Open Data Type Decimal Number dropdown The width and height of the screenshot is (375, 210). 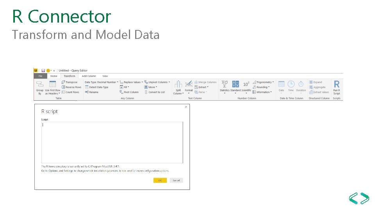(102, 82)
